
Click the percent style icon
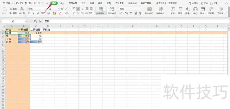coord(126,13)
